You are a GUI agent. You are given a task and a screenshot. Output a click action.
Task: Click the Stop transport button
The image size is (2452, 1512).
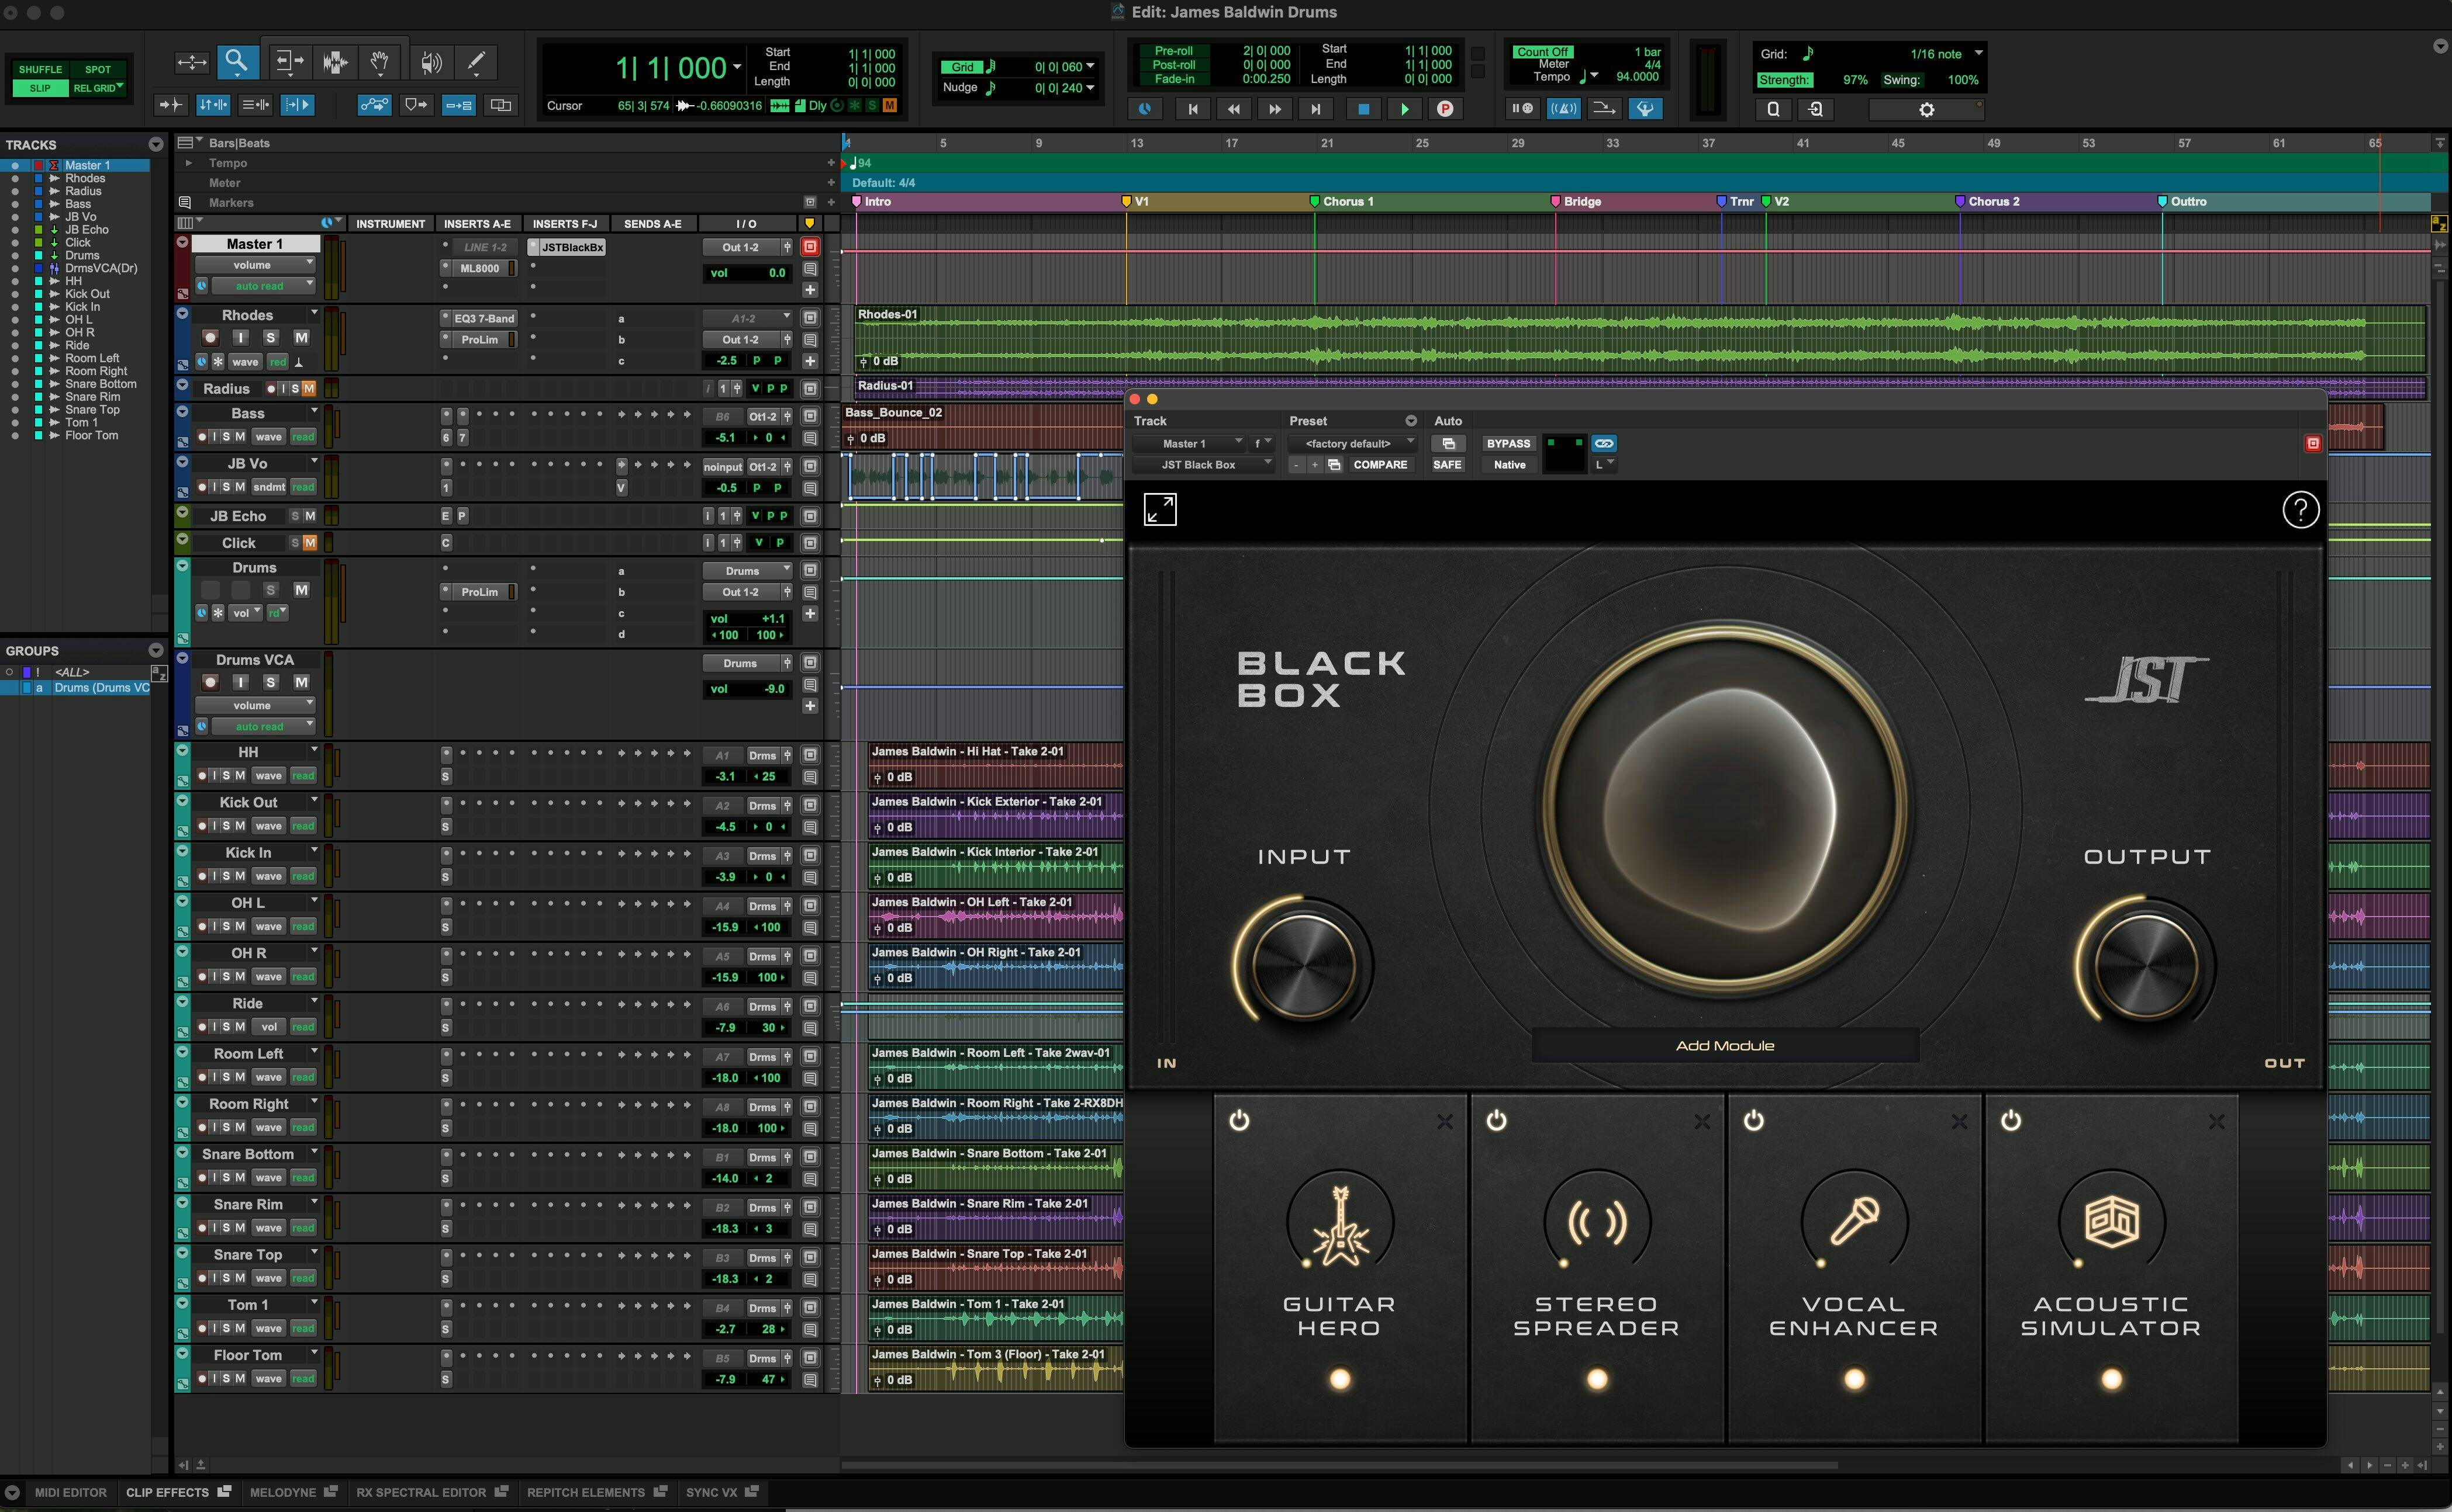point(1363,109)
